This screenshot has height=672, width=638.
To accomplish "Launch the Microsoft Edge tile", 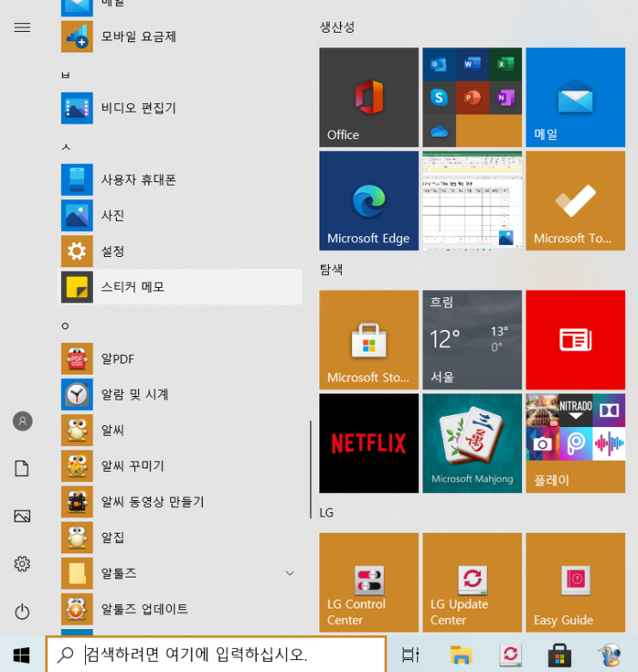I will point(368,200).
